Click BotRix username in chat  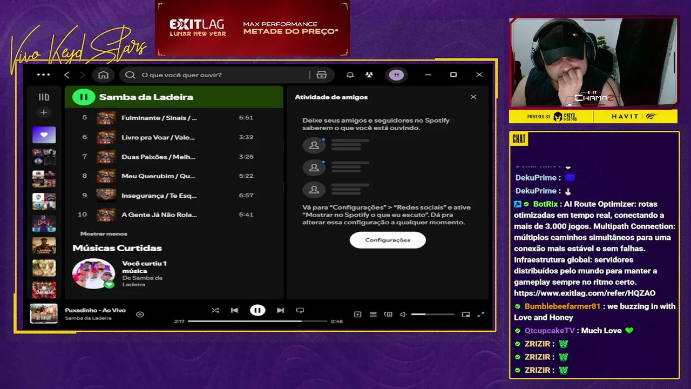[x=545, y=204]
